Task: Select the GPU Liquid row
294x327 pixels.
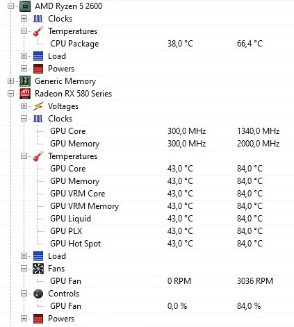Action: tap(147, 219)
